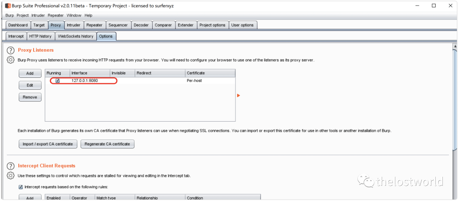Toggle Intercept requests based on rules checkbox
The image size is (459, 201).
21,187
